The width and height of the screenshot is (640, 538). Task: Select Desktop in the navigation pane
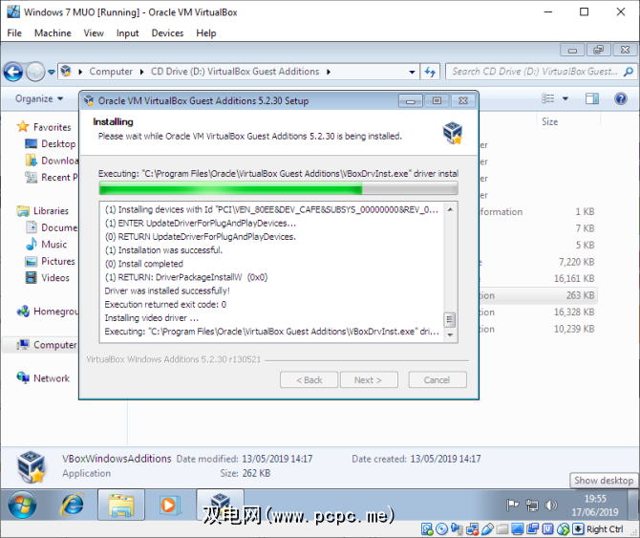[58, 144]
